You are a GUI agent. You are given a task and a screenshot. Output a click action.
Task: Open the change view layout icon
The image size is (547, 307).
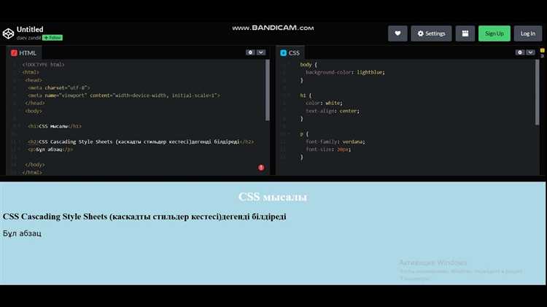465,34
